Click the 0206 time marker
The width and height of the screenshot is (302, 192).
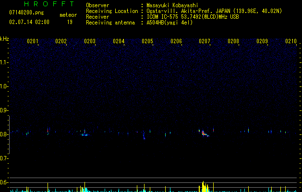coord(176,41)
